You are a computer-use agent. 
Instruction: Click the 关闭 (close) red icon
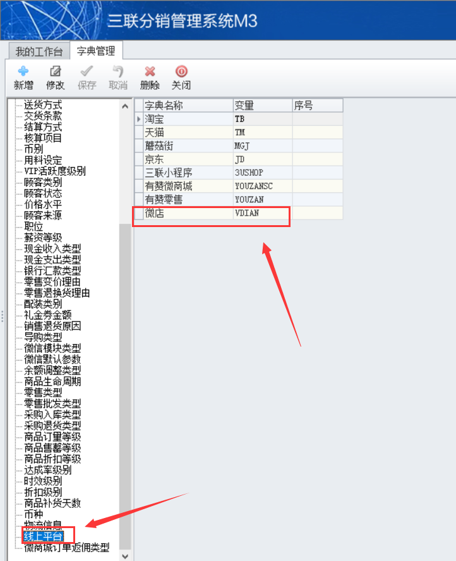tap(181, 71)
